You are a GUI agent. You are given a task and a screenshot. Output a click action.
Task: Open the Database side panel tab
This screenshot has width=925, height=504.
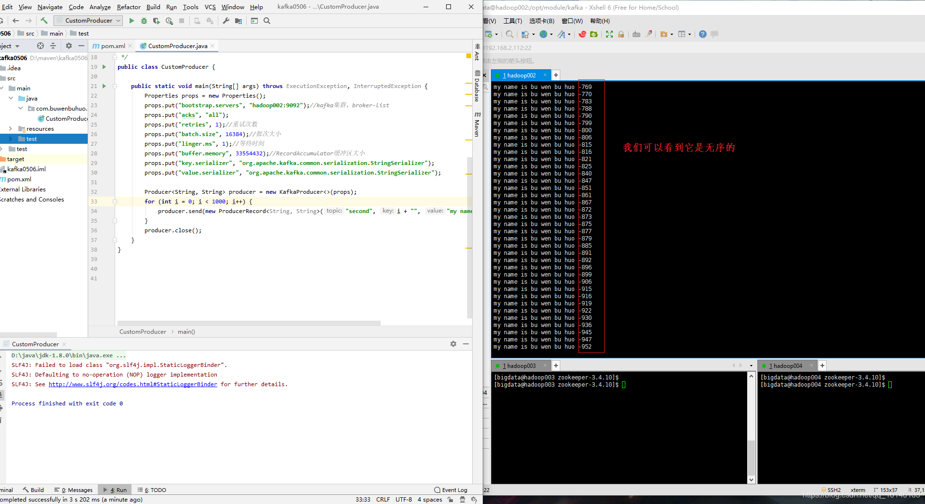477,86
